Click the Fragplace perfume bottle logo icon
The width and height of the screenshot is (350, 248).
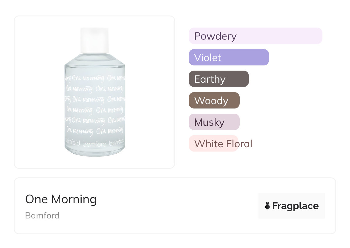pyautogui.click(x=268, y=206)
